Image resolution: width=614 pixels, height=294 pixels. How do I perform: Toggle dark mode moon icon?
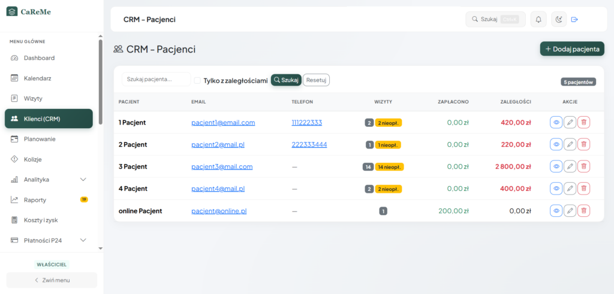[x=559, y=19]
